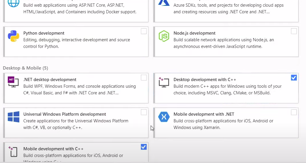Viewport: 306px width, 163px height.
Task: Select the Python development title text
Action: [x=44, y=33]
